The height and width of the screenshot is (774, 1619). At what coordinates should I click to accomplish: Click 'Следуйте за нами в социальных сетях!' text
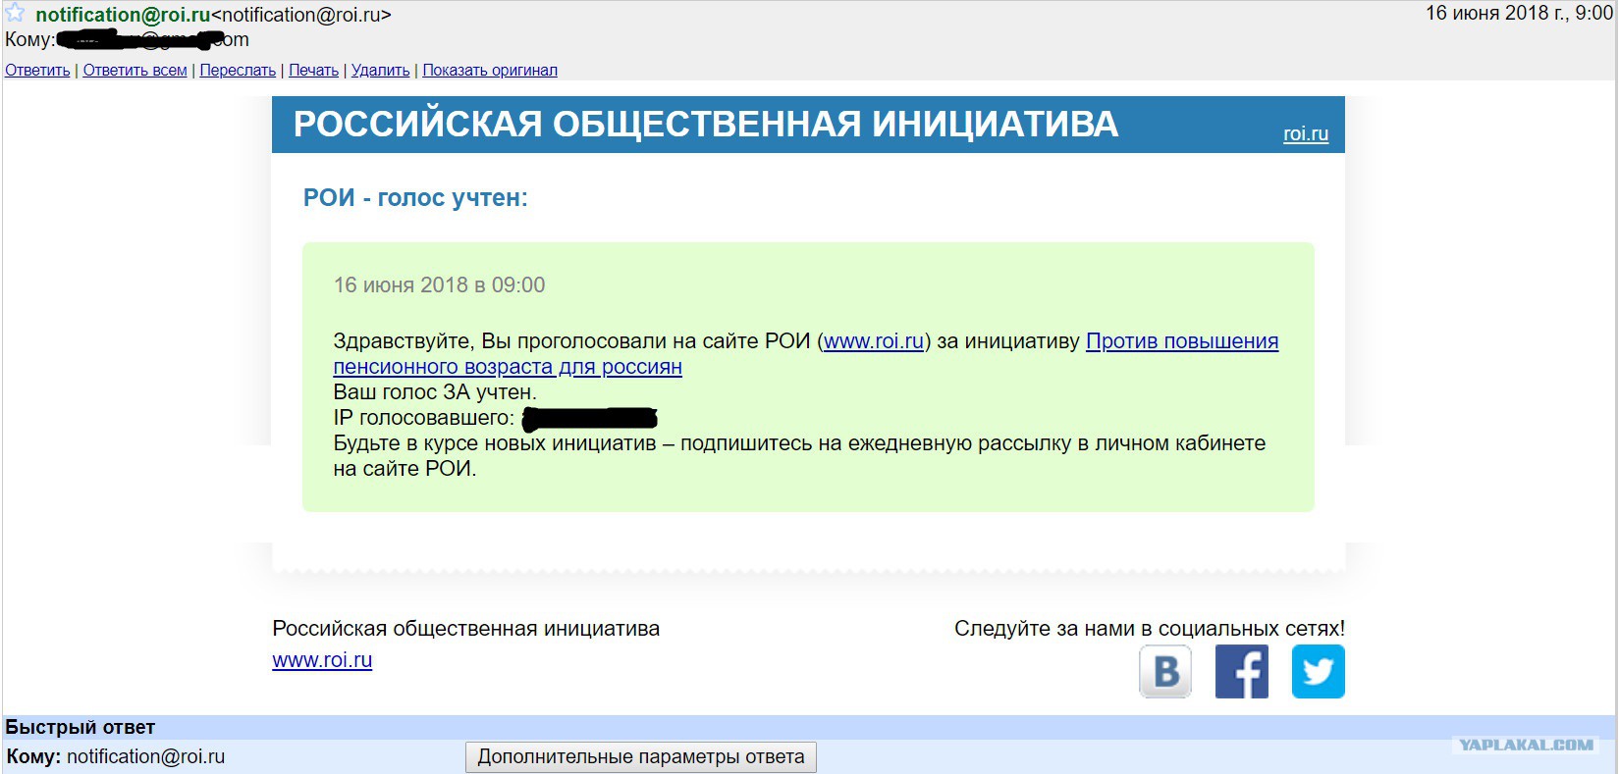tap(1150, 629)
